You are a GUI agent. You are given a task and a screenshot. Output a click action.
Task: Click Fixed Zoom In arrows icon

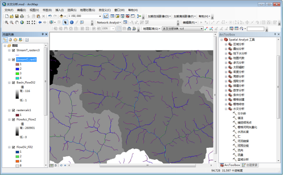pyautogui.click(x=29, y=22)
